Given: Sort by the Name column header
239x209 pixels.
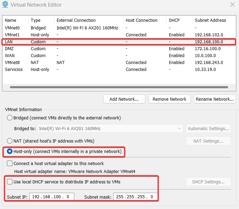Looking at the screenshot, I should point(11,20).
